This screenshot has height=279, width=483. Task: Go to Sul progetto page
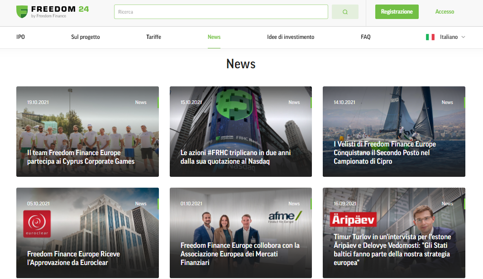coord(85,37)
